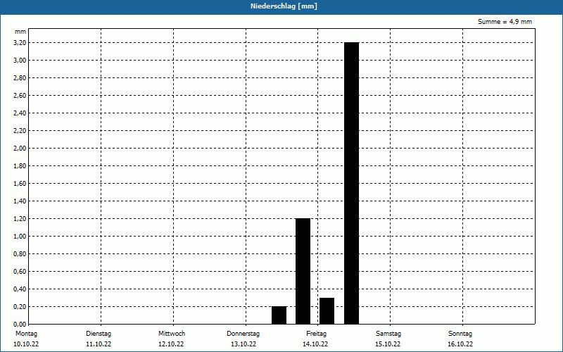Screen dimensions: 563x352
Task: Click the Niederschlag [mm] chart title
Action: tap(284, 6)
